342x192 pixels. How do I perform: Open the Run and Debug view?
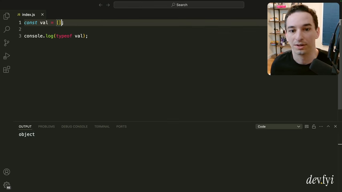pos(6,56)
